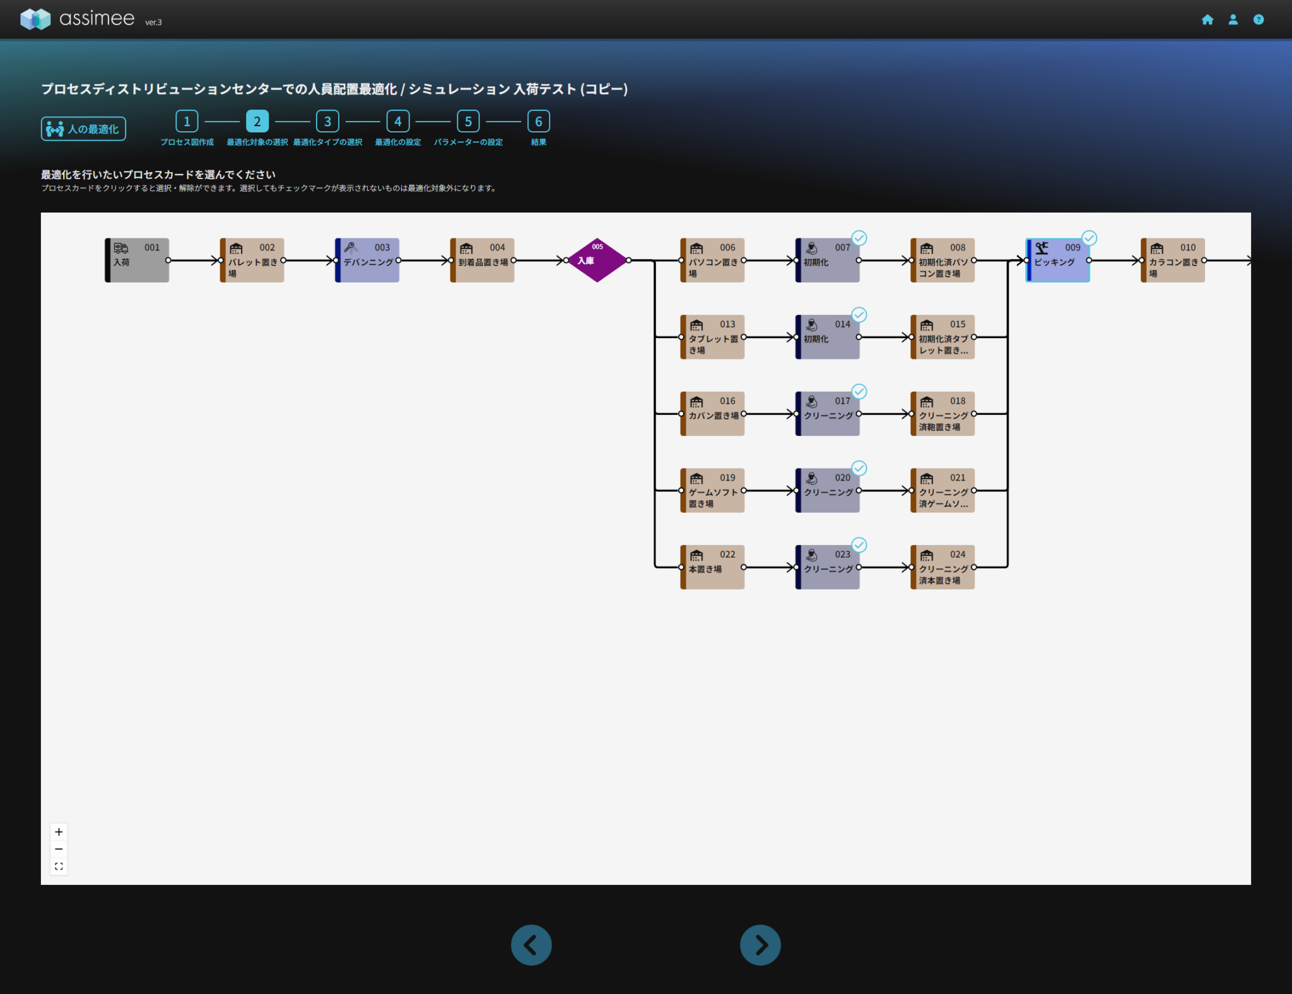Uncheck the checkmark on card 007 初期化
This screenshot has width=1292, height=994.
tap(859, 238)
